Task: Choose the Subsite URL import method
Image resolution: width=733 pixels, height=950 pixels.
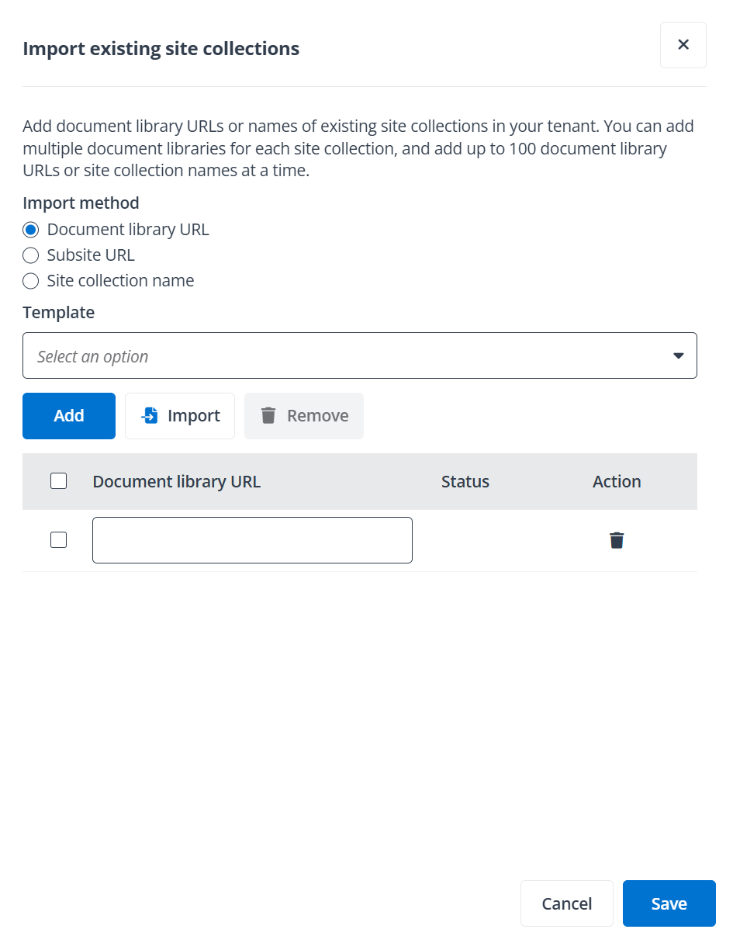Action: click(x=30, y=255)
